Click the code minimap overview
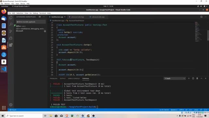The width and height of the screenshot is (209, 118). coord(198,31)
